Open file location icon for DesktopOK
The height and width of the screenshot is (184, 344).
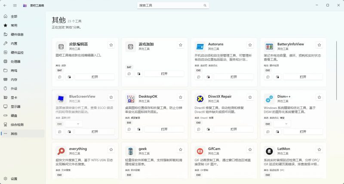click(x=139, y=129)
